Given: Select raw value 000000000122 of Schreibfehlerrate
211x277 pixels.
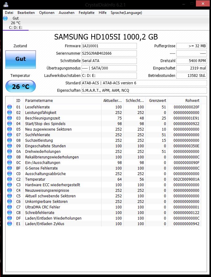Looking at the screenshot, I should pos(186,213).
